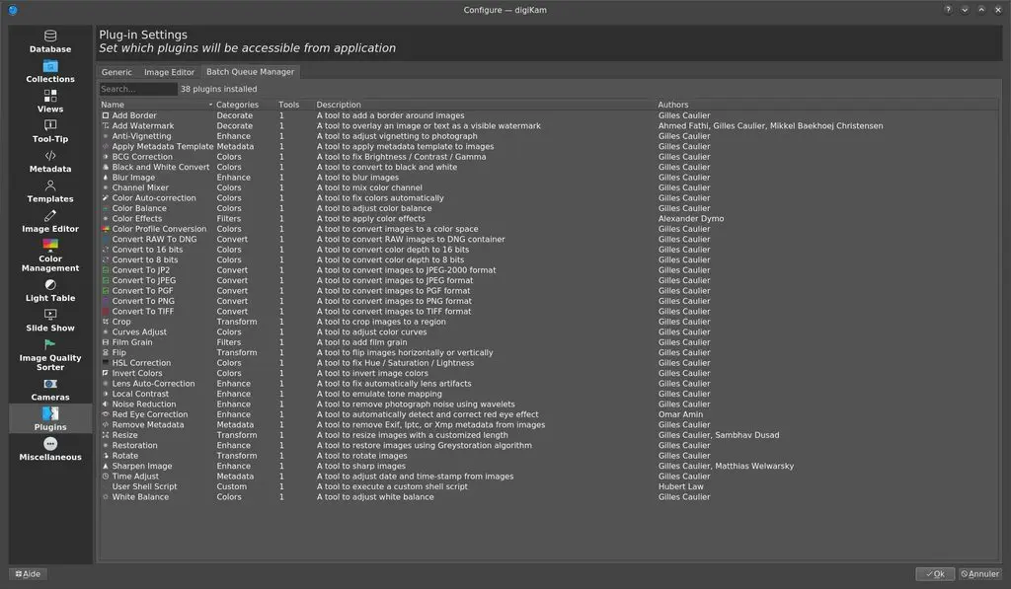Image resolution: width=1011 pixels, height=589 pixels.
Task: Open the Views configuration section
Action: (49, 102)
